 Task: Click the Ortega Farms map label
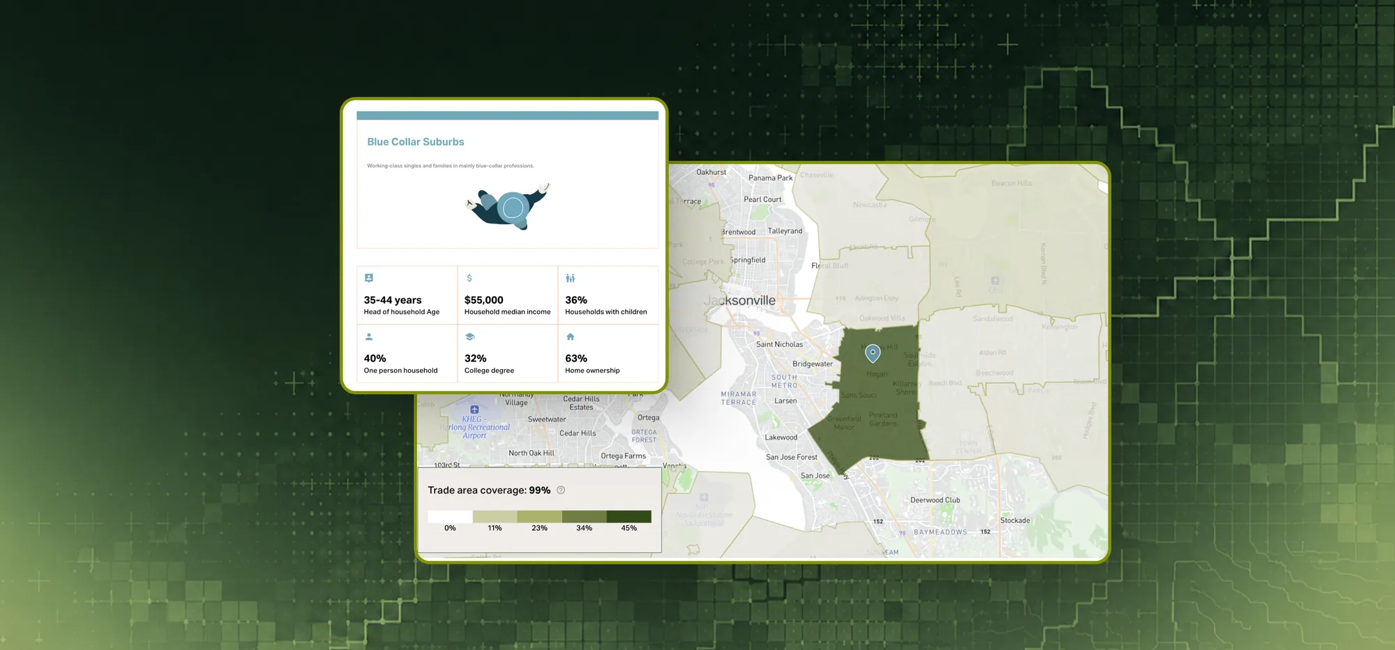624,456
